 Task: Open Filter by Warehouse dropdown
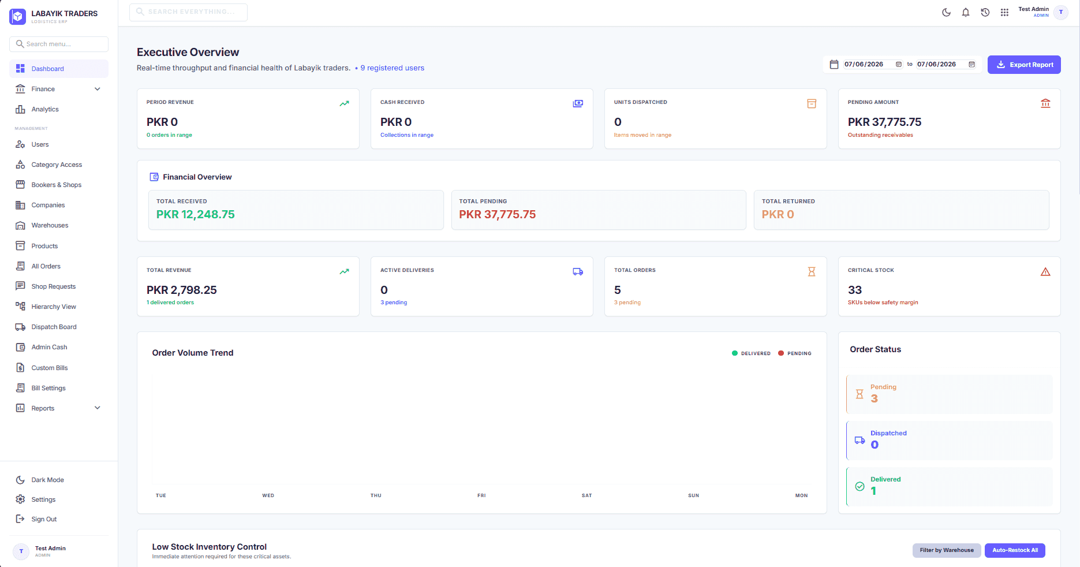pos(947,550)
